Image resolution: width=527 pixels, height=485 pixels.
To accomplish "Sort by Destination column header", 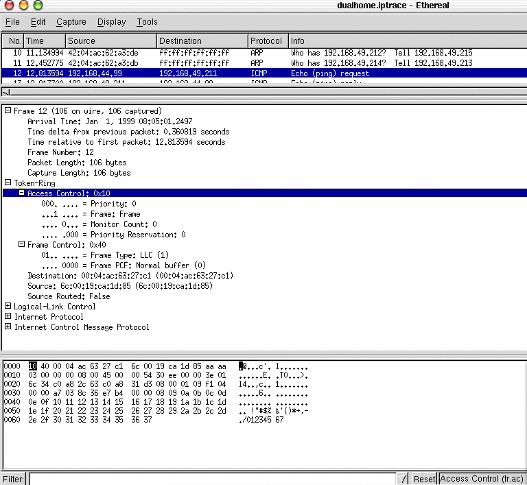I will click(x=202, y=41).
